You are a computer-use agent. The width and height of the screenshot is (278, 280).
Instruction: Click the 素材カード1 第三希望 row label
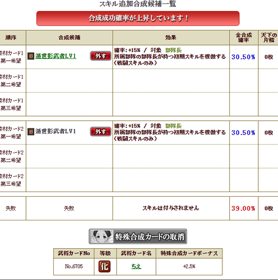point(12,104)
